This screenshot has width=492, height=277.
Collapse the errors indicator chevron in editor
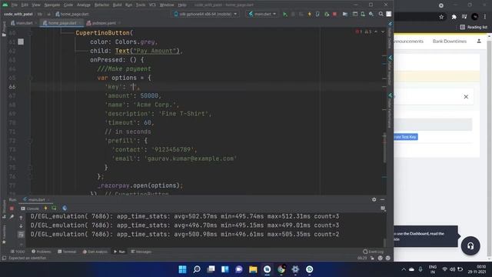376,32
